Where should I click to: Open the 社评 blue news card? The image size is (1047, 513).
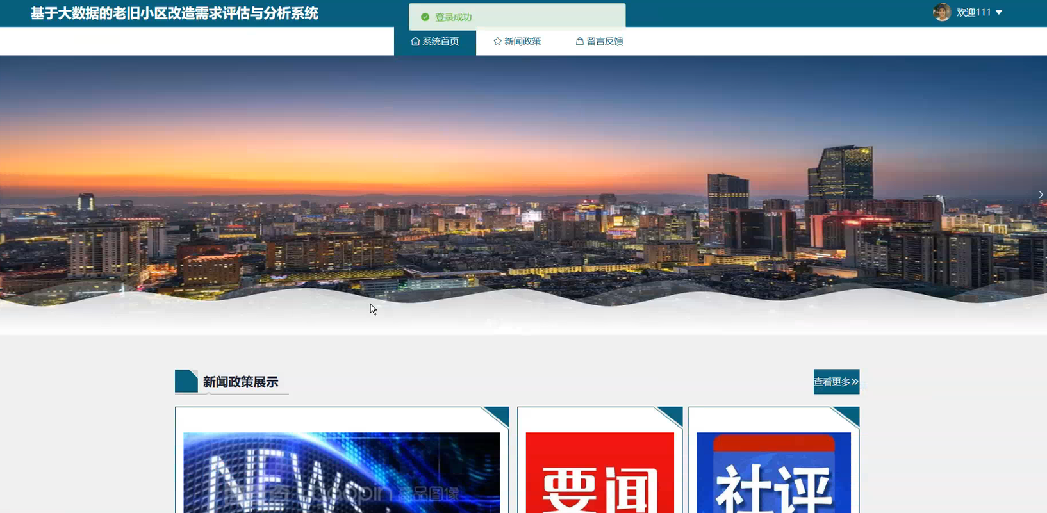774,460
